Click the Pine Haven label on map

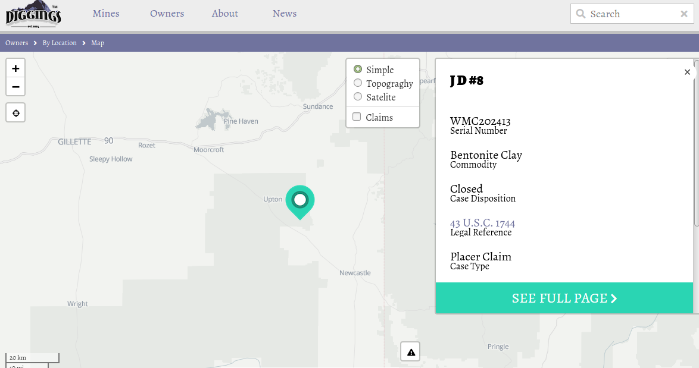(x=241, y=121)
